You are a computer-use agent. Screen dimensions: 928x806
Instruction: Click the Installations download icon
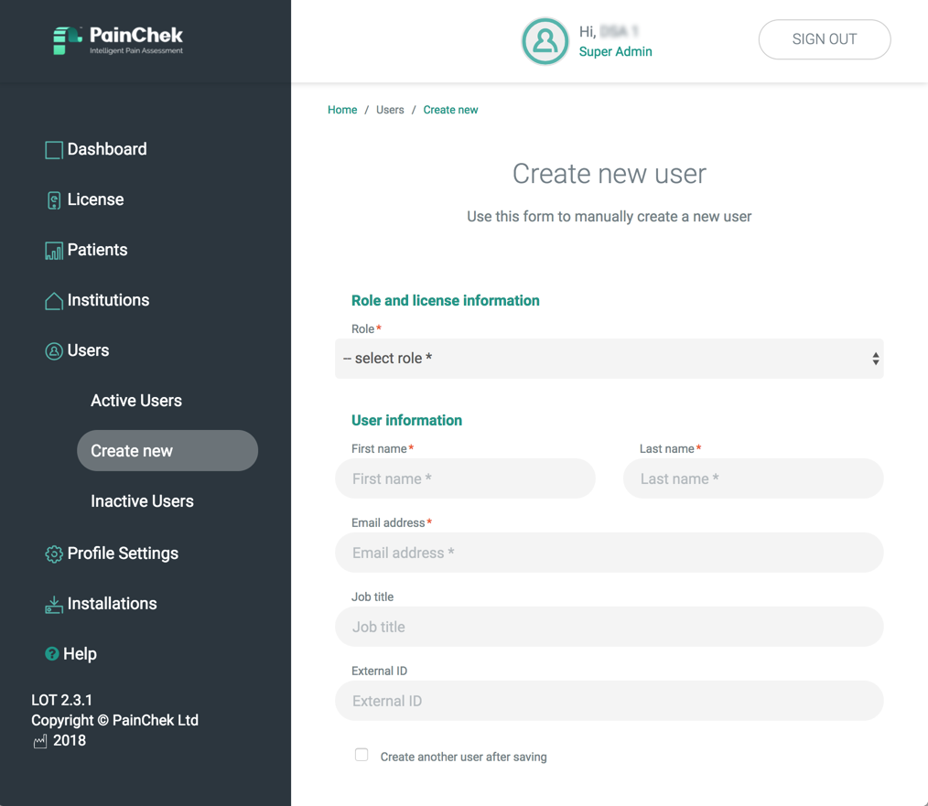point(54,605)
